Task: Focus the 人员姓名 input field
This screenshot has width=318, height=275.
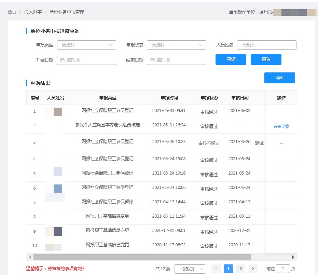Action: 266,45
